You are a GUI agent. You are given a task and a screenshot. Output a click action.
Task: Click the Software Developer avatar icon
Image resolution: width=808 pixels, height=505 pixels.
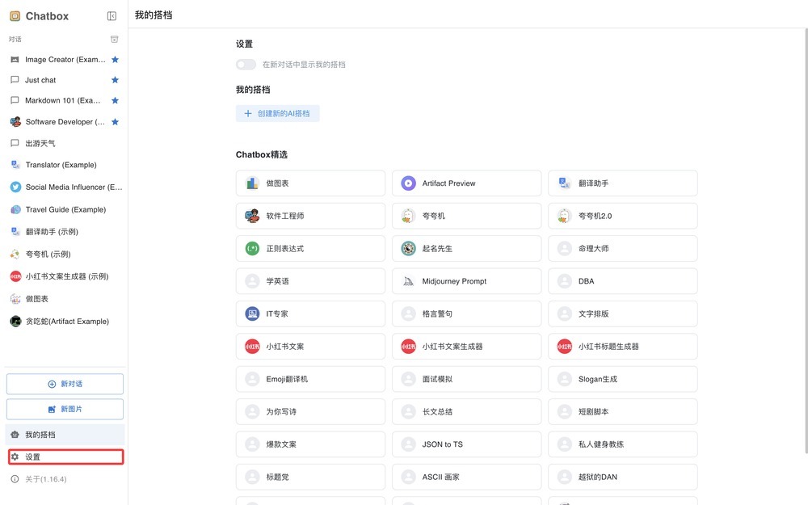pyautogui.click(x=15, y=122)
